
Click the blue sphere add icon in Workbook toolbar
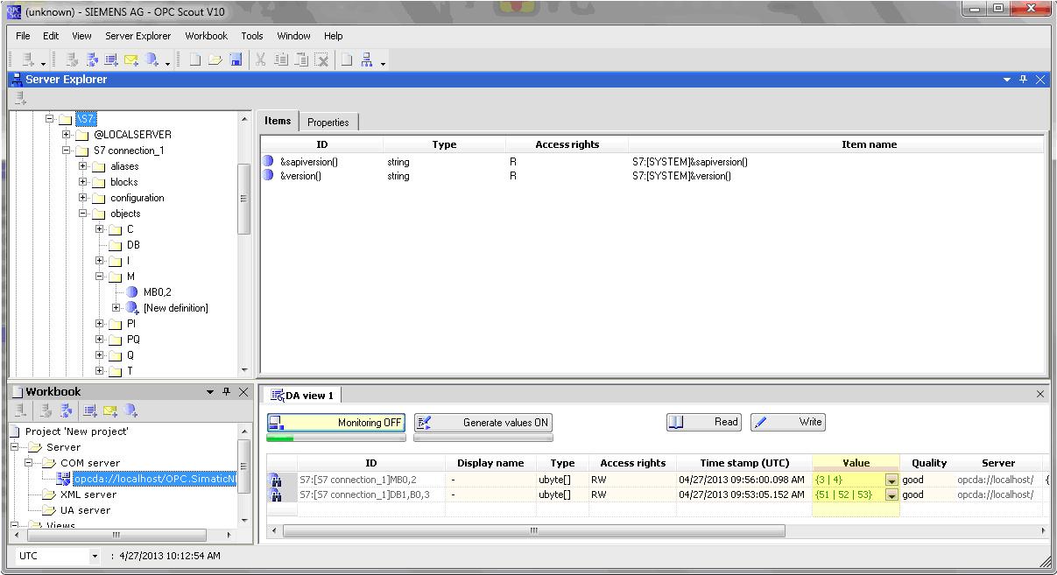point(130,410)
